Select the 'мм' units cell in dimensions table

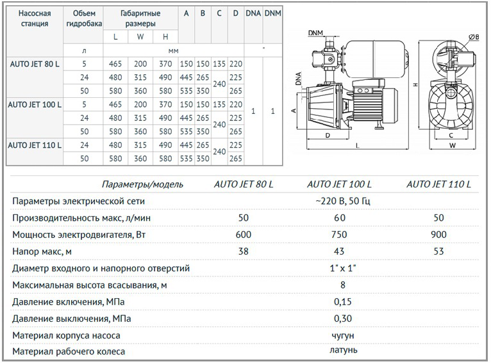pyautogui.click(x=173, y=51)
